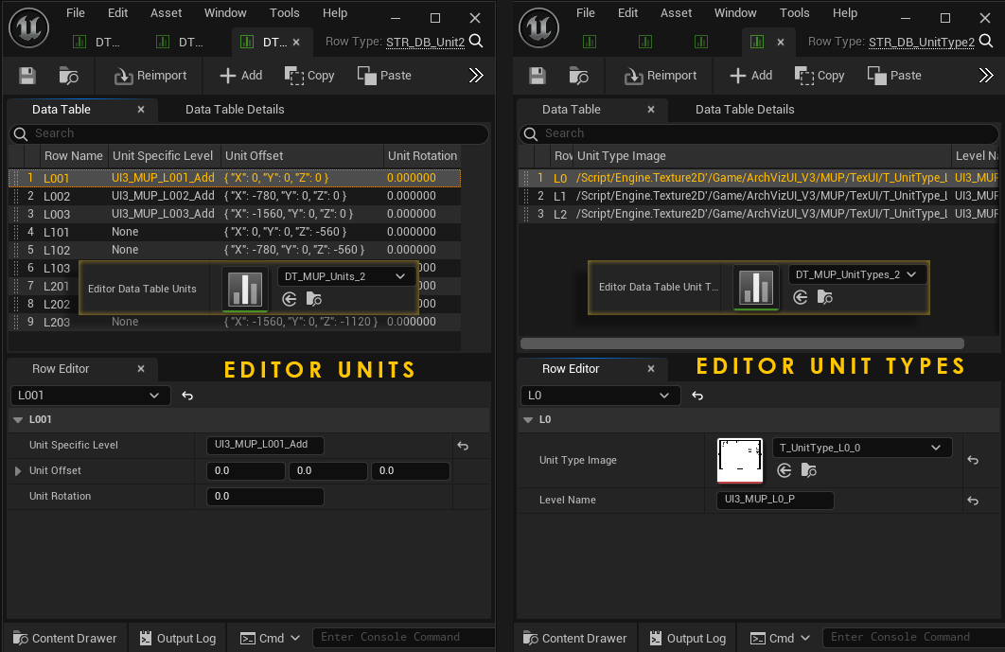
Task: Select row L101 in the units table
Action: [235, 232]
